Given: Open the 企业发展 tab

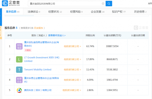Looking at the screenshot, I should coord(98,12).
